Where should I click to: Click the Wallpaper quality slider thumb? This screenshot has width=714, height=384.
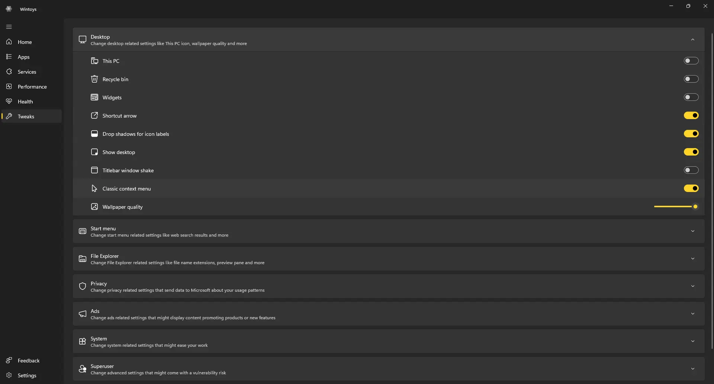(x=695, y=207)
